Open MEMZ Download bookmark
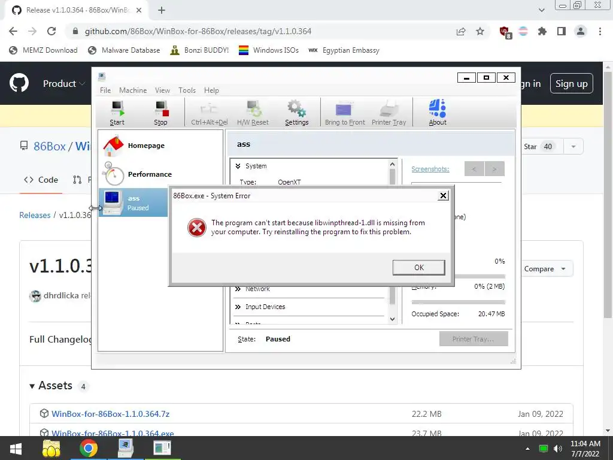 pyautogui.click(x=43, y=50)
